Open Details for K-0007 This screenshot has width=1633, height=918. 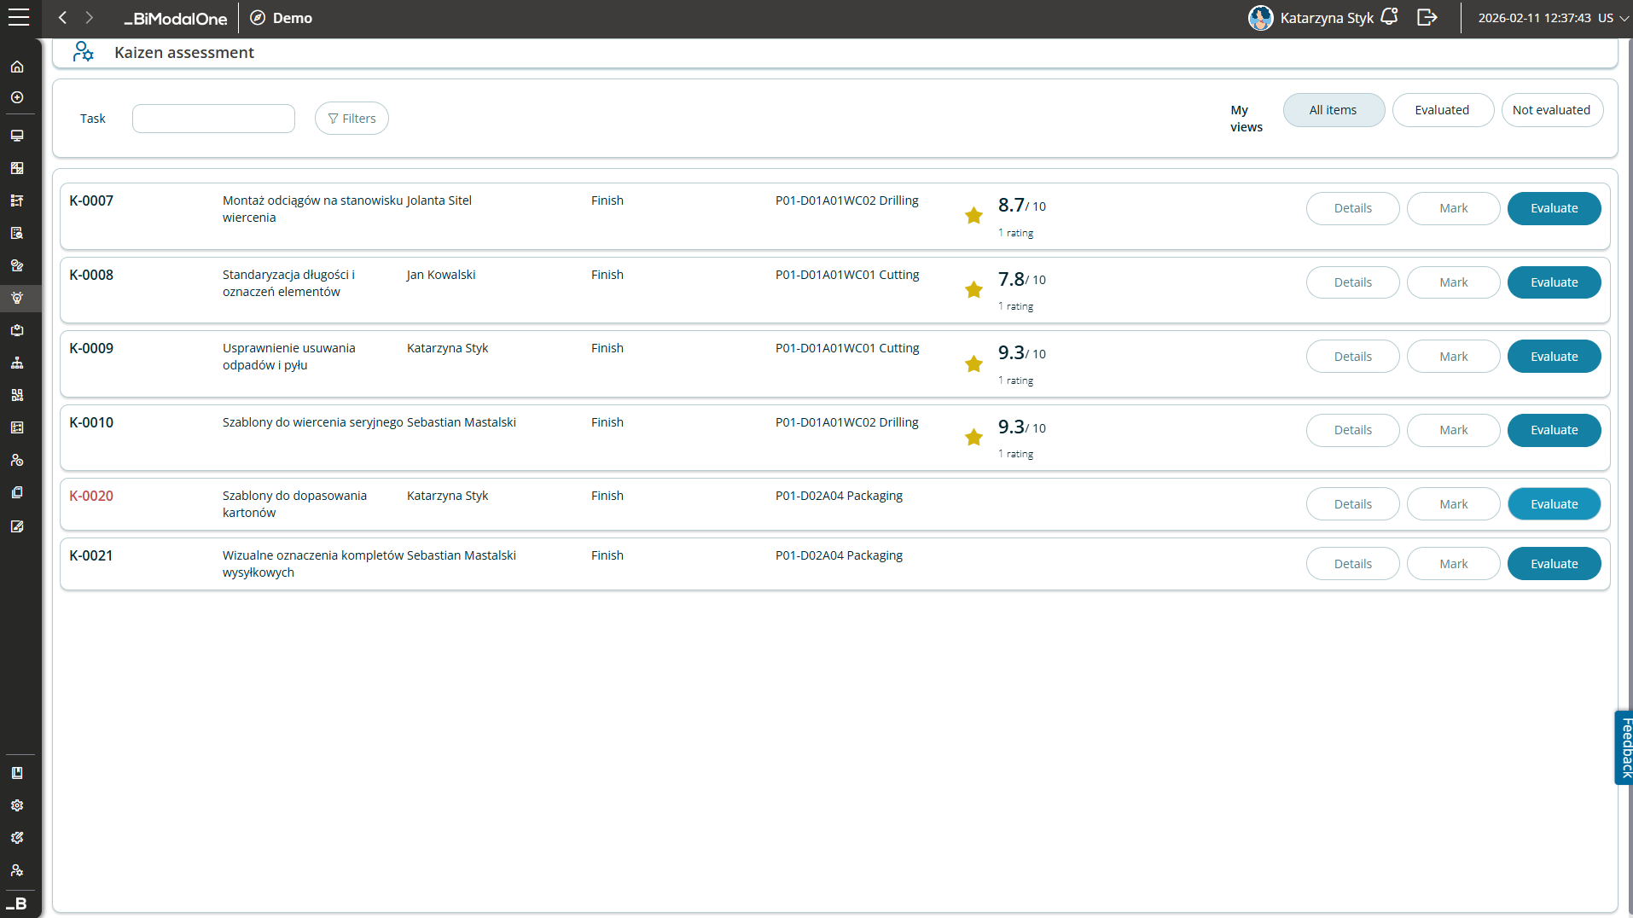click(1352, 208)
